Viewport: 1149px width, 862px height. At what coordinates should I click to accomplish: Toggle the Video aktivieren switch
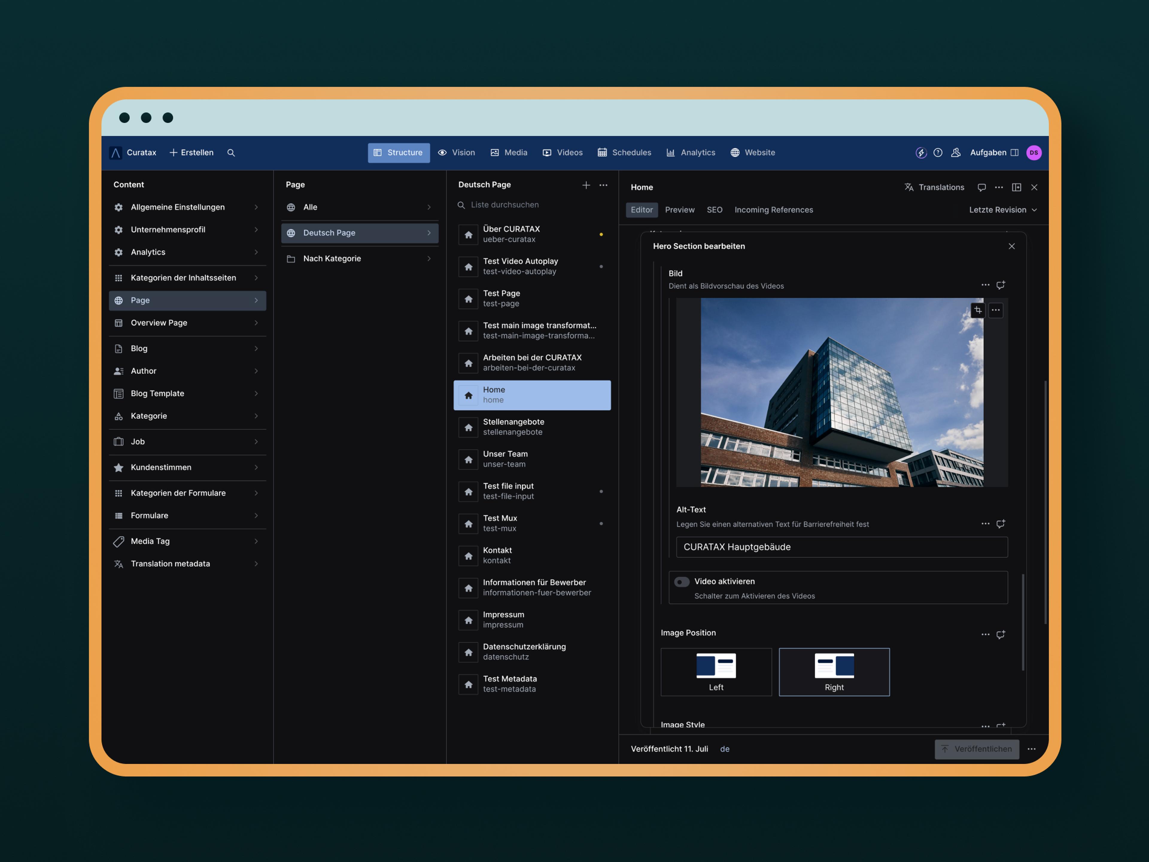click(x=682, y=582)
